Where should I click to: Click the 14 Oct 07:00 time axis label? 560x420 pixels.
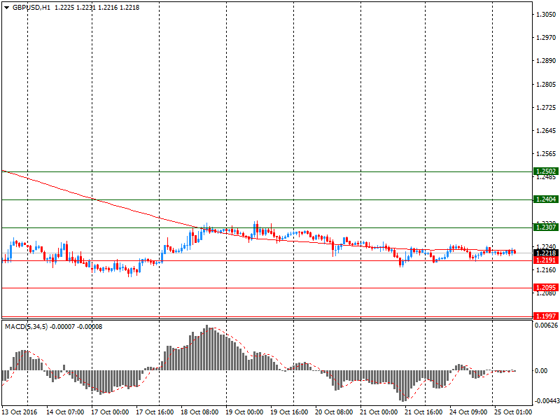point(65,412)
